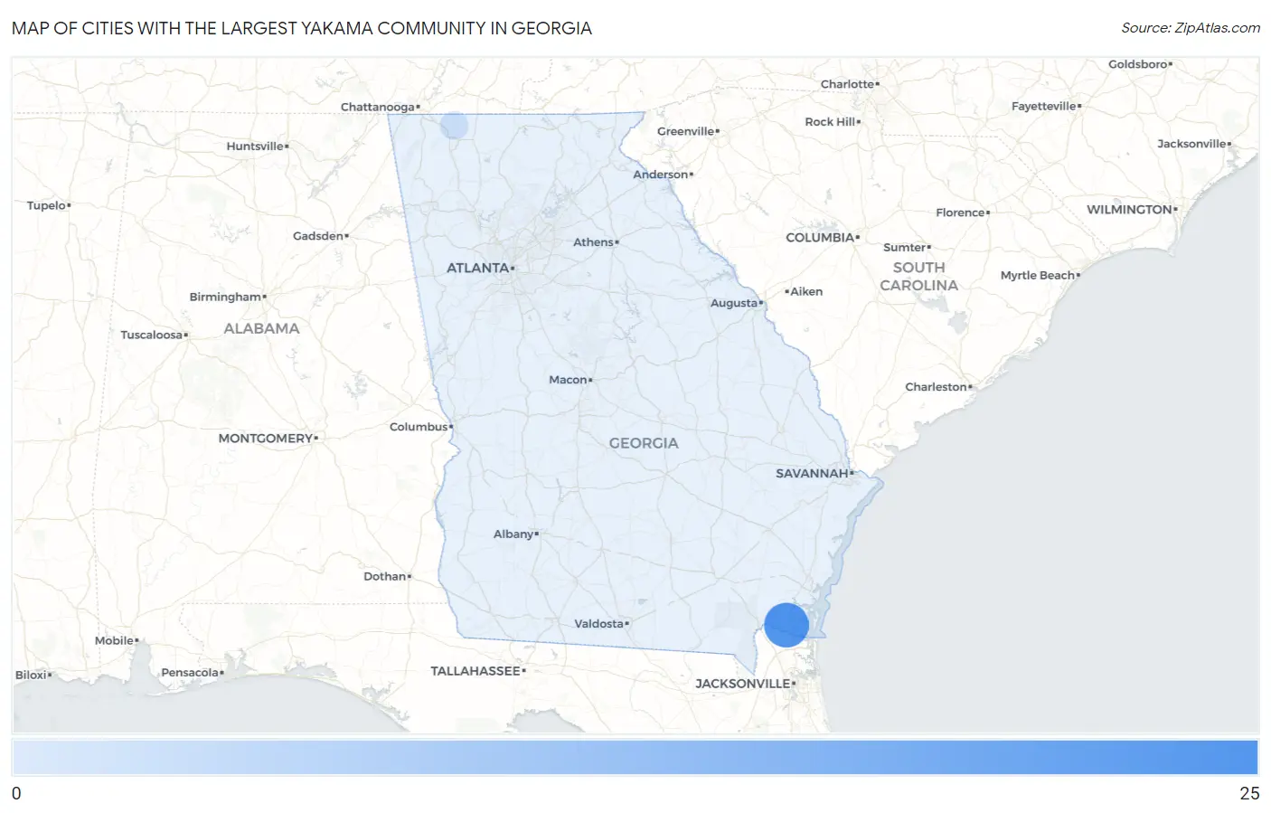1271x813 pixels.
Task: Click the Sumter city label
Action: tap(905, 248)
